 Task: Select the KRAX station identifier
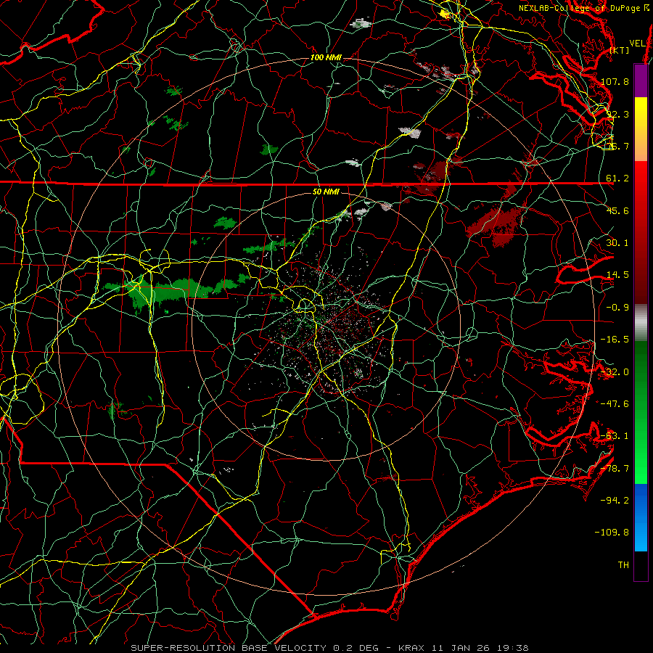(411, 648)
